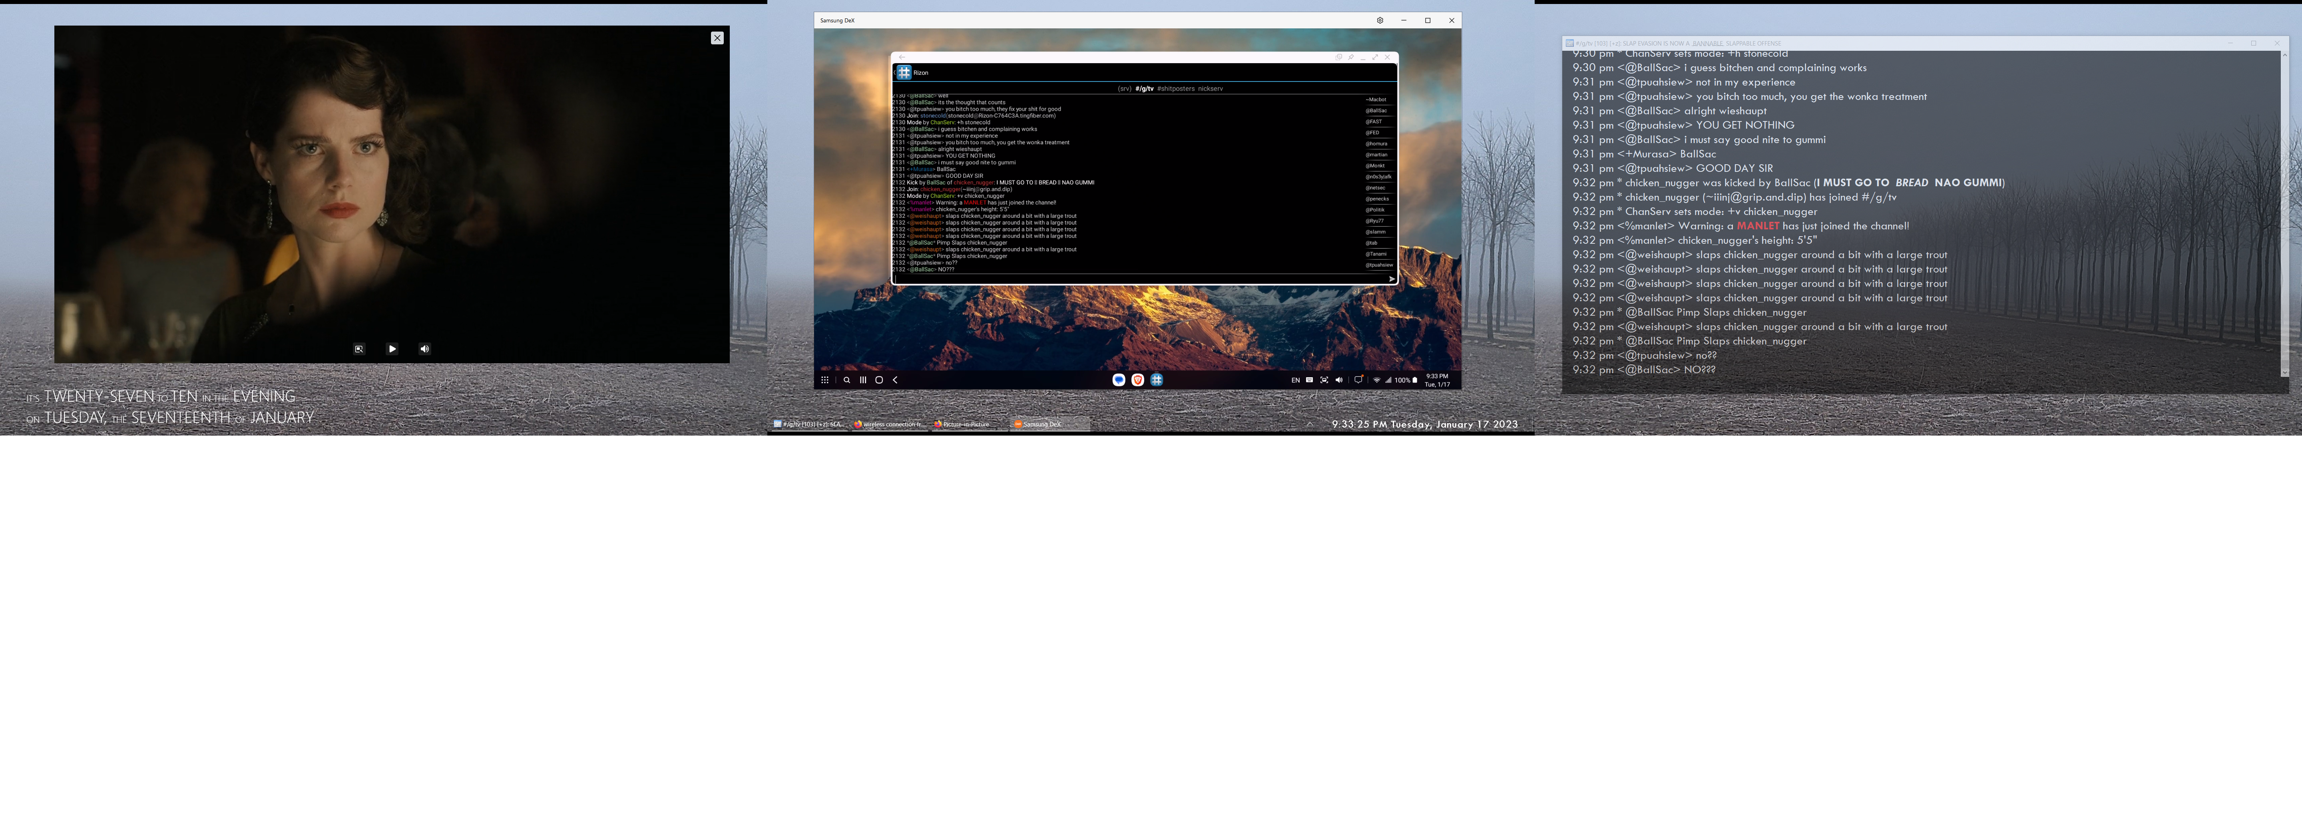The image size is (2302, 826).
Task: Select @FAST in the user list
Action: (1374, 121)
